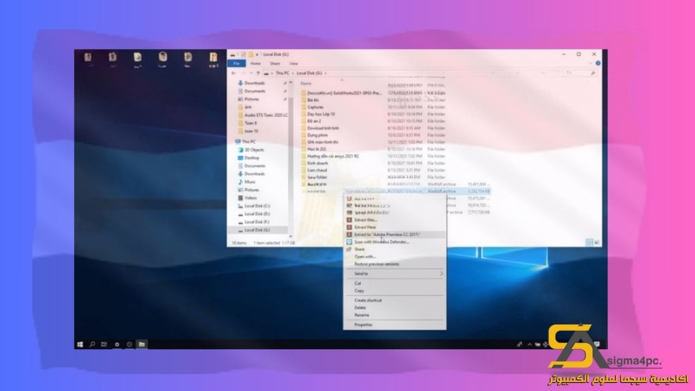Select Local Disk (G:) in navigation pane
The width and height of the screenshot is (695, 391).
tap(257, 230)
